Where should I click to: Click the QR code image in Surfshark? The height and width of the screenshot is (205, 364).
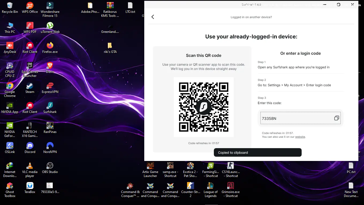[x=204, y=107]
